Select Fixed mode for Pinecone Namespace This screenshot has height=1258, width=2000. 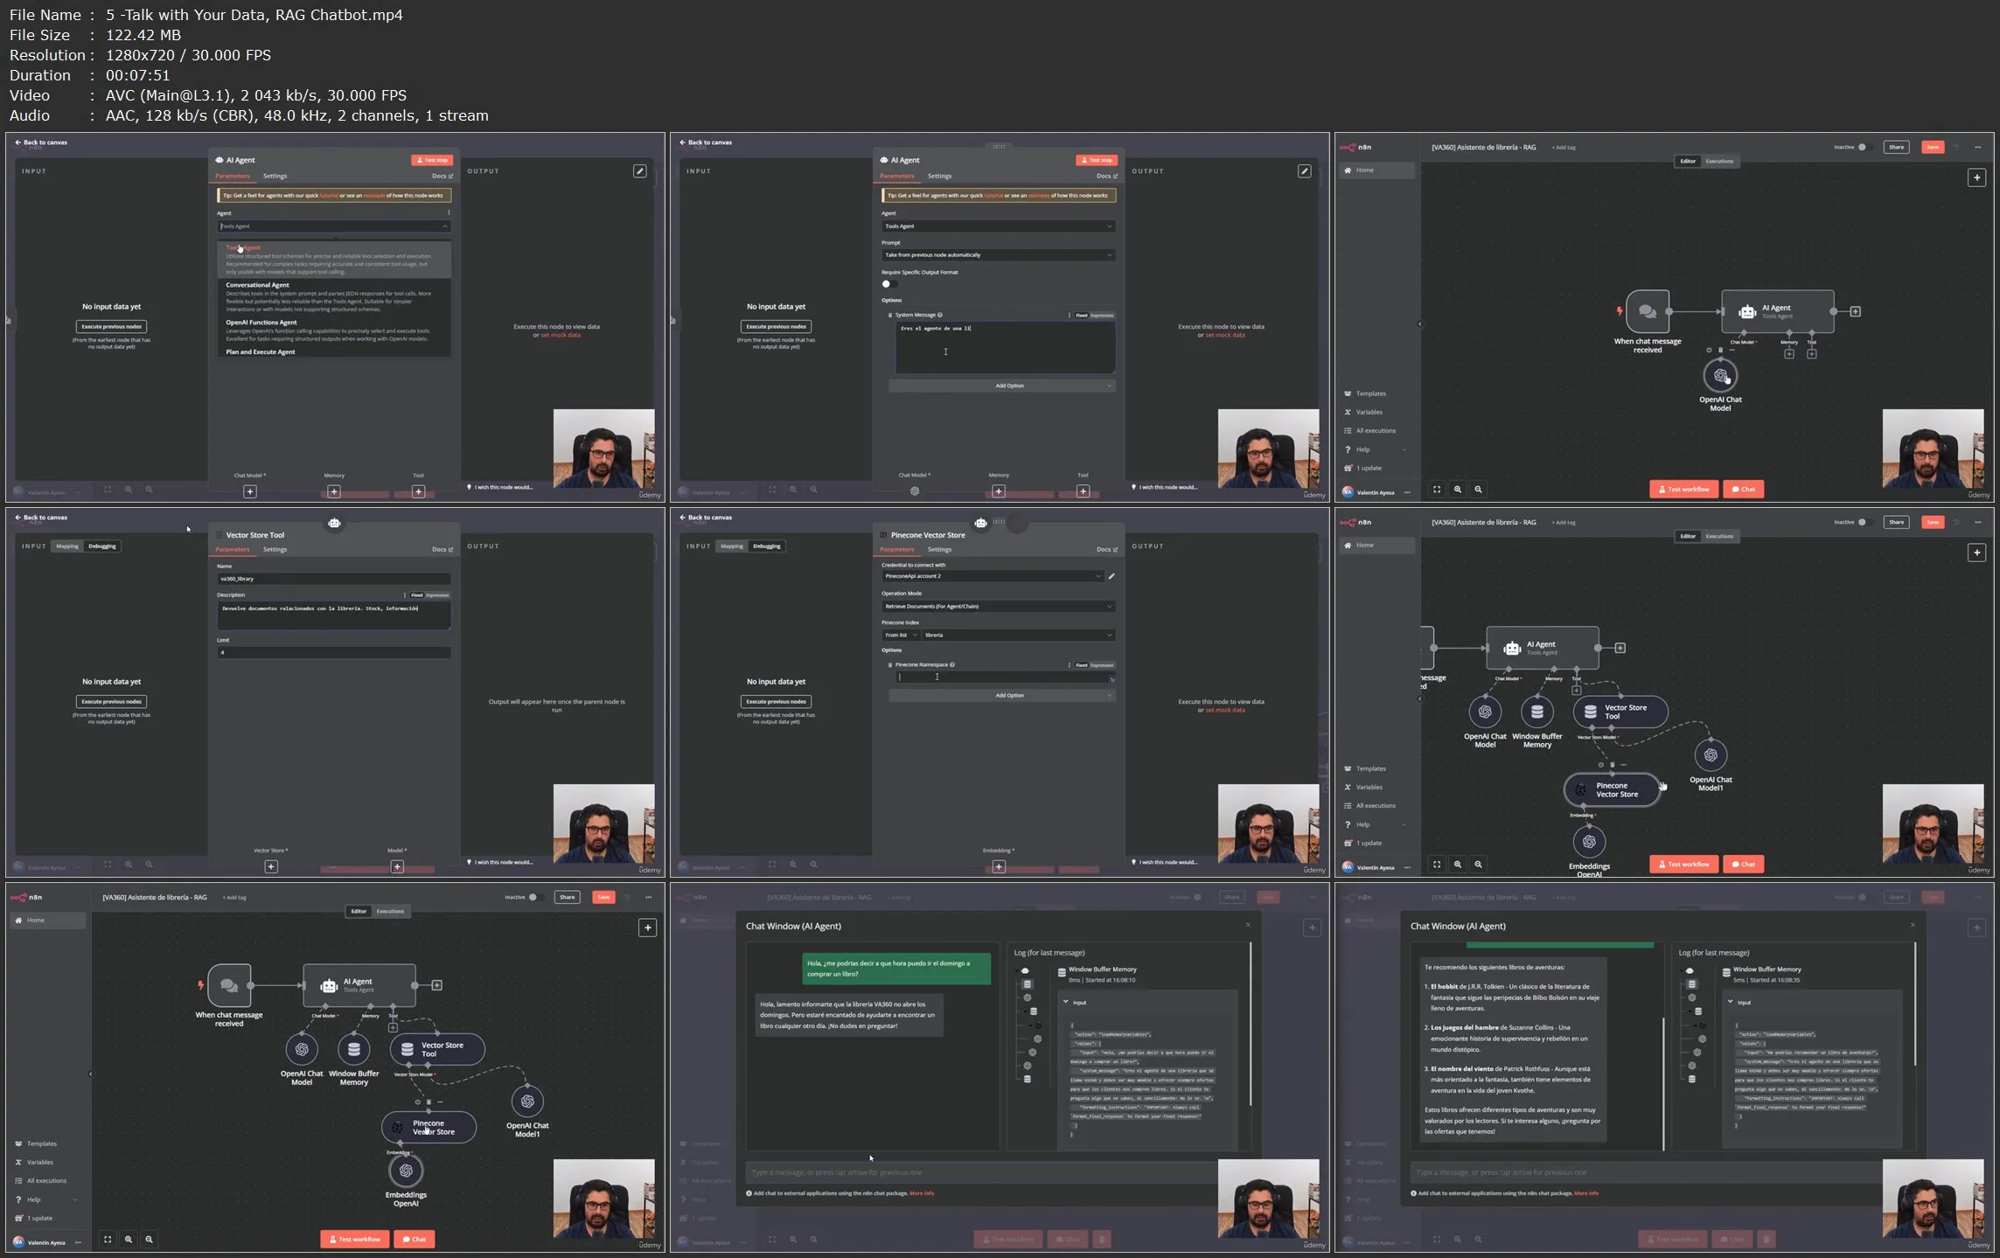pos(1082,664)
